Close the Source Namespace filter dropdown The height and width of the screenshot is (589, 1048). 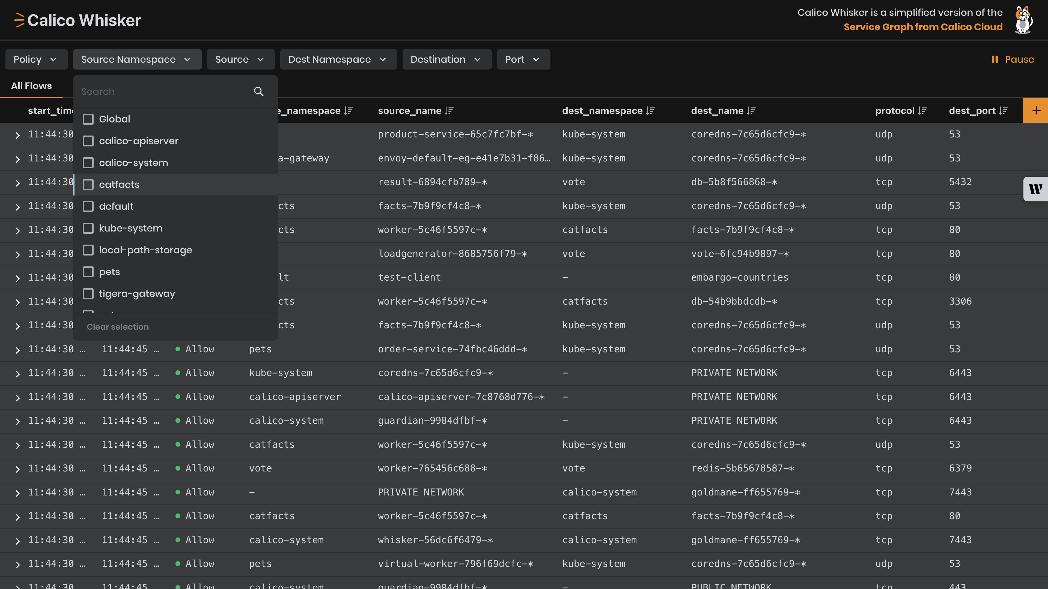(137, 59)
